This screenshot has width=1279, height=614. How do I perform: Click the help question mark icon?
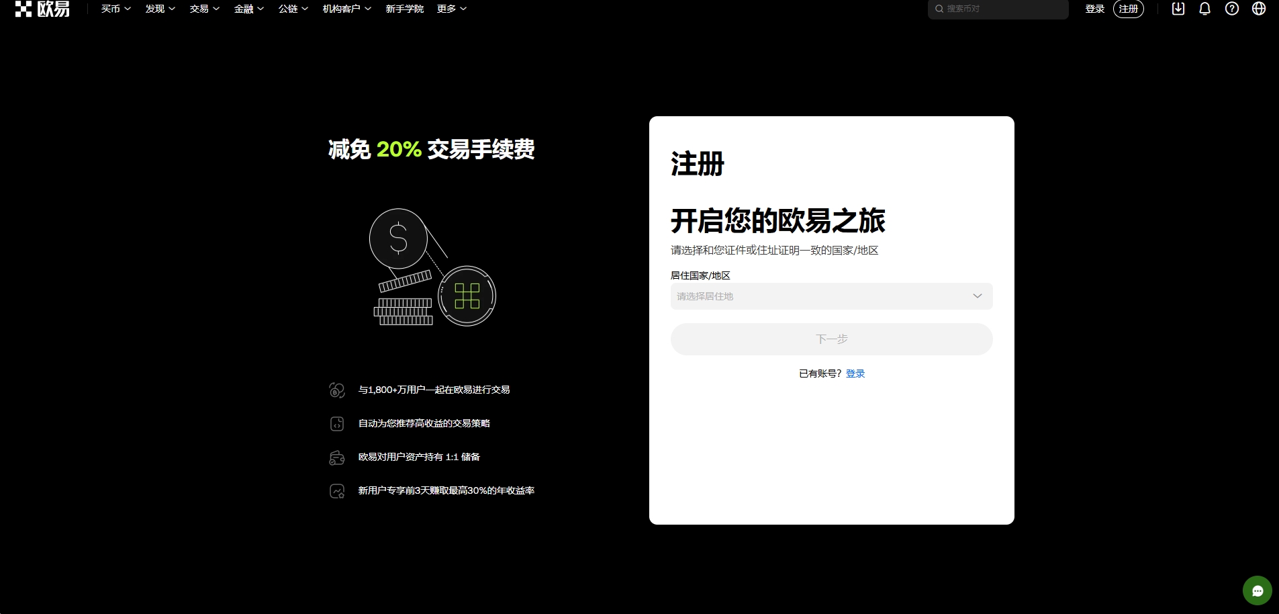(x=1231, y=9)
